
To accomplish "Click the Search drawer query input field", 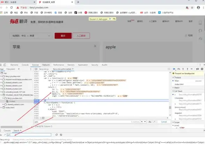I will coord(29,135).
